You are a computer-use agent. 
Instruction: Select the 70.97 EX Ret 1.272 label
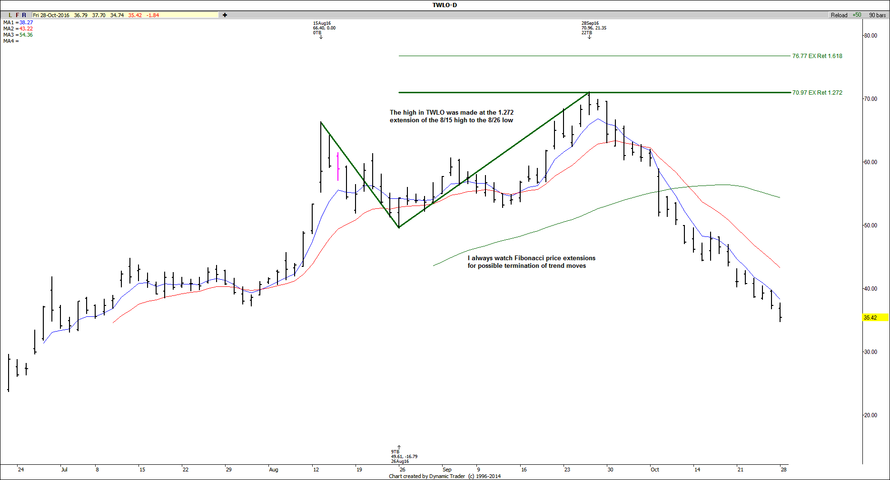[x=817, y=93]
